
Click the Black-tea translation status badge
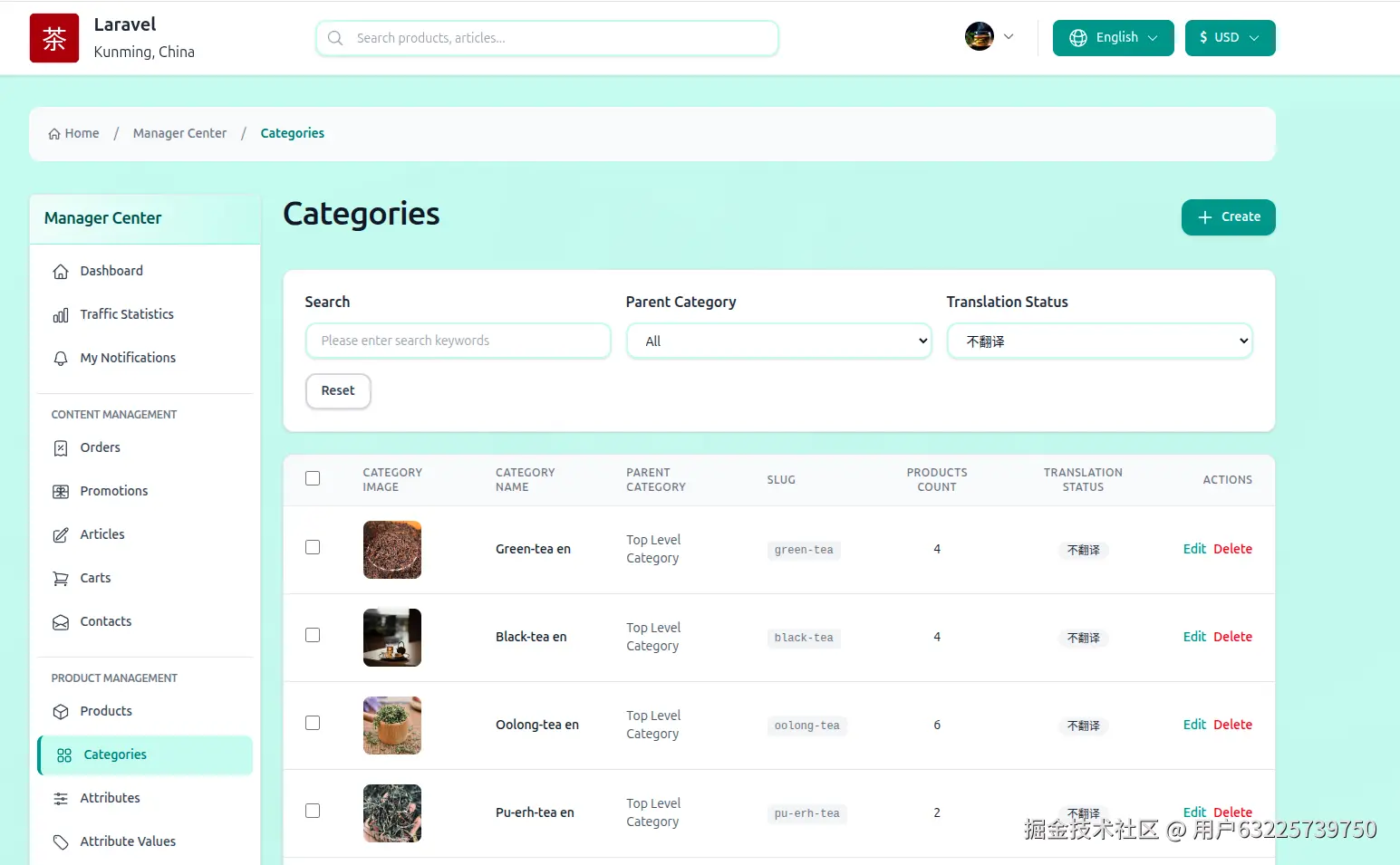coord(1083,639)
